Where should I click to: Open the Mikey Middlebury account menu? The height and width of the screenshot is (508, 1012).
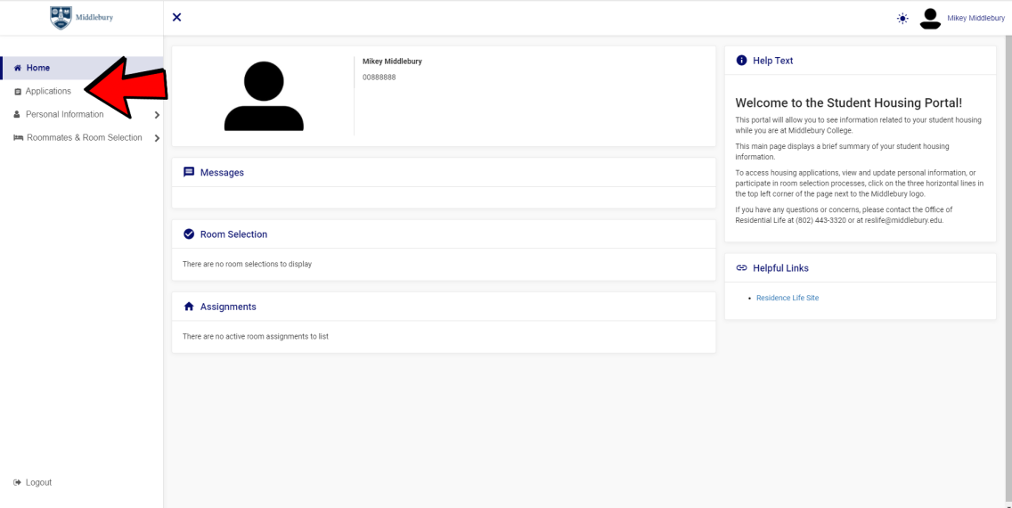pyautogui.click(x=975, y=19)
